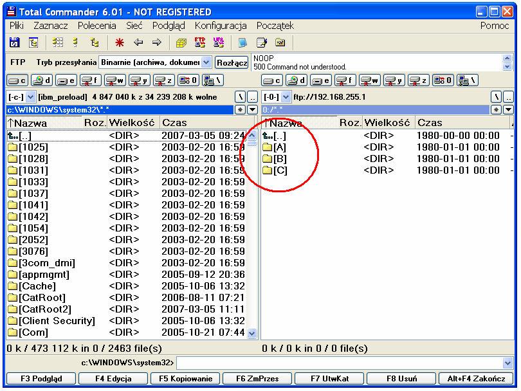Open Network Neighborhood in left panel drive bar

pyautogui.click(x=213, y=80)
